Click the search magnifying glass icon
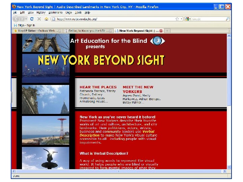243x182 pixels. click(x=227, y=19)
